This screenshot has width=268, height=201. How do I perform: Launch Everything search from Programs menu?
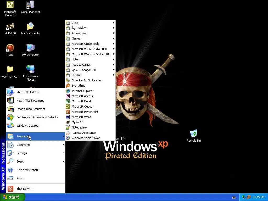90,86
